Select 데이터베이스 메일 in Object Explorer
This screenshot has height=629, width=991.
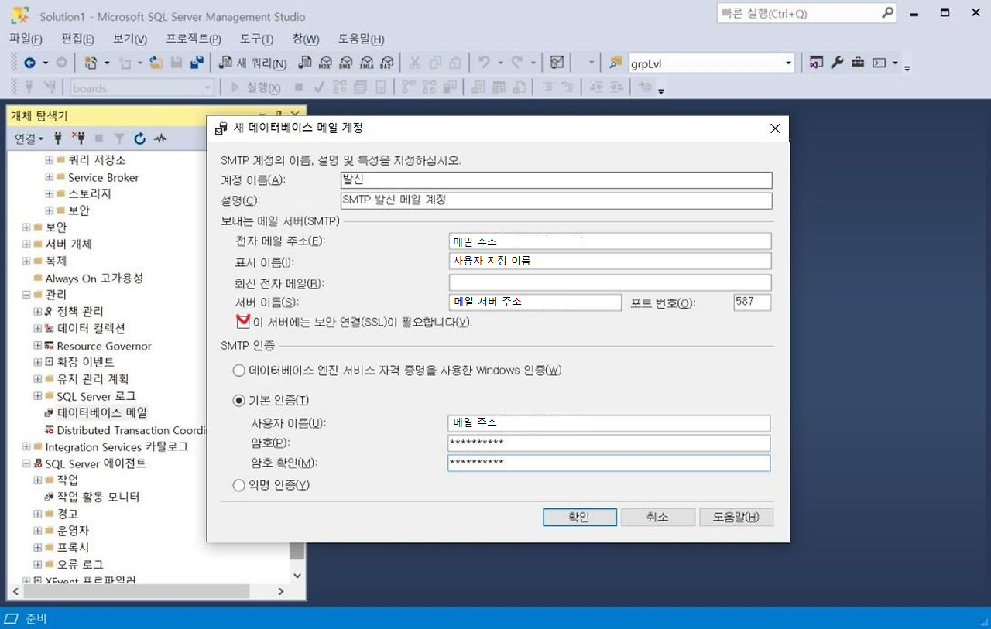[x=102, y=413]
